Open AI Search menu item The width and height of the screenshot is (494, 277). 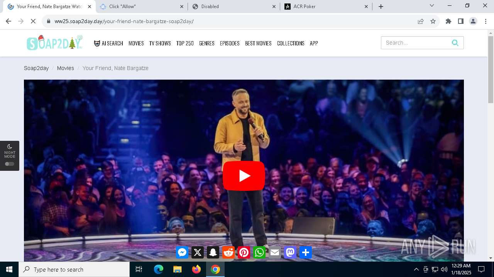[108, 43]
